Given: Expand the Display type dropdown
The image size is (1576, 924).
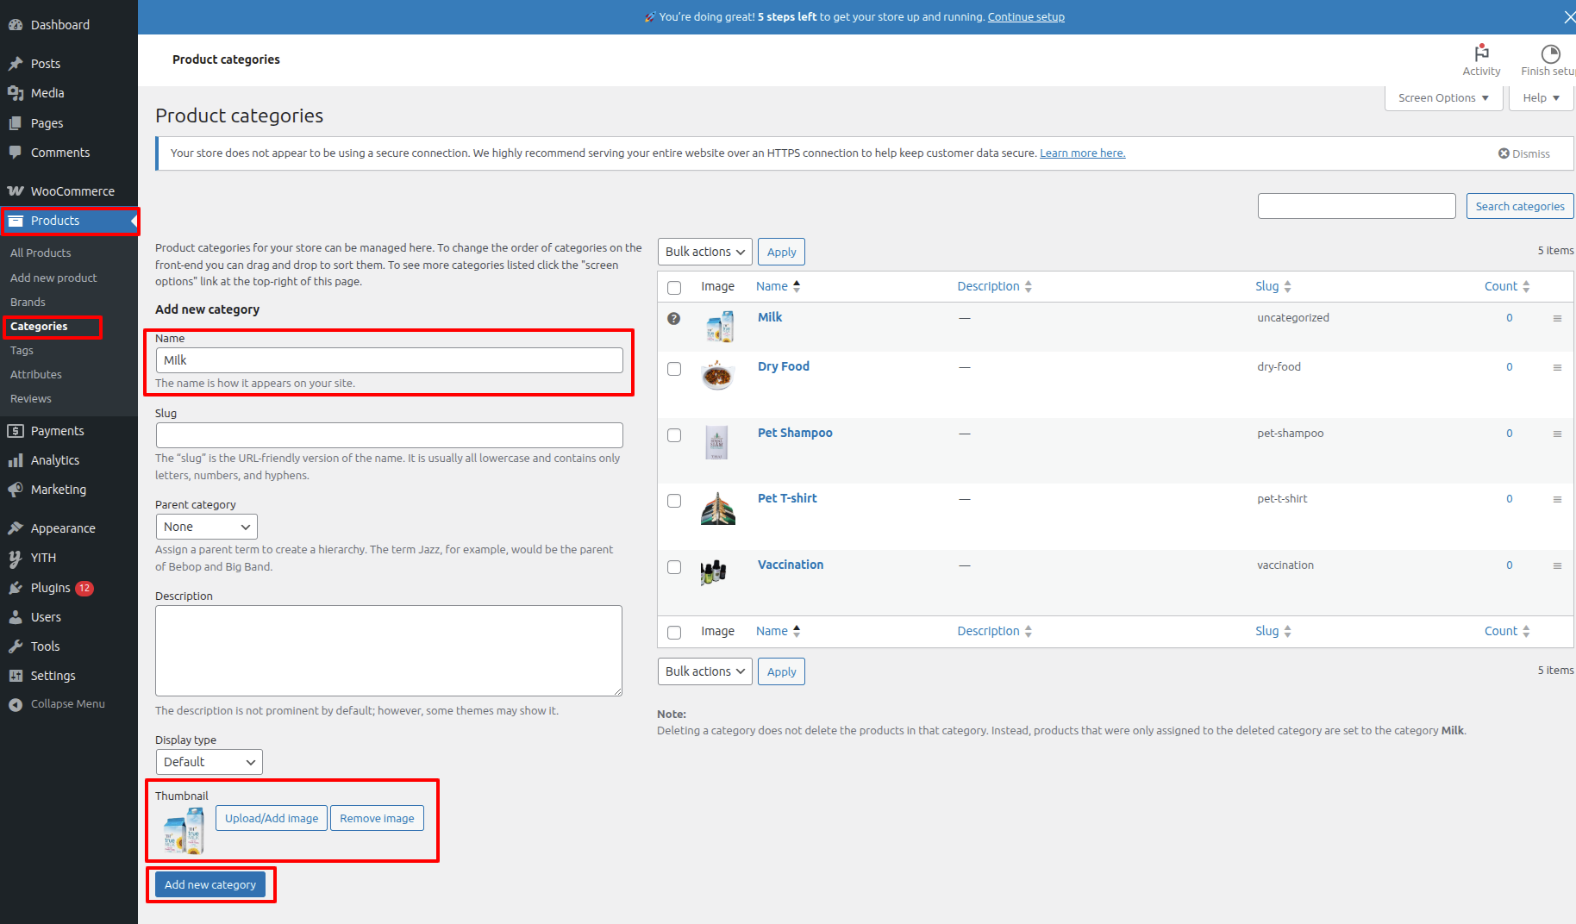Looking at the screenshot, I should (210, 762).
